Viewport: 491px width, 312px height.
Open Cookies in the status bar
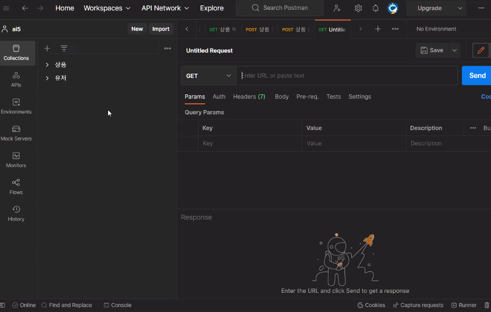372,305
